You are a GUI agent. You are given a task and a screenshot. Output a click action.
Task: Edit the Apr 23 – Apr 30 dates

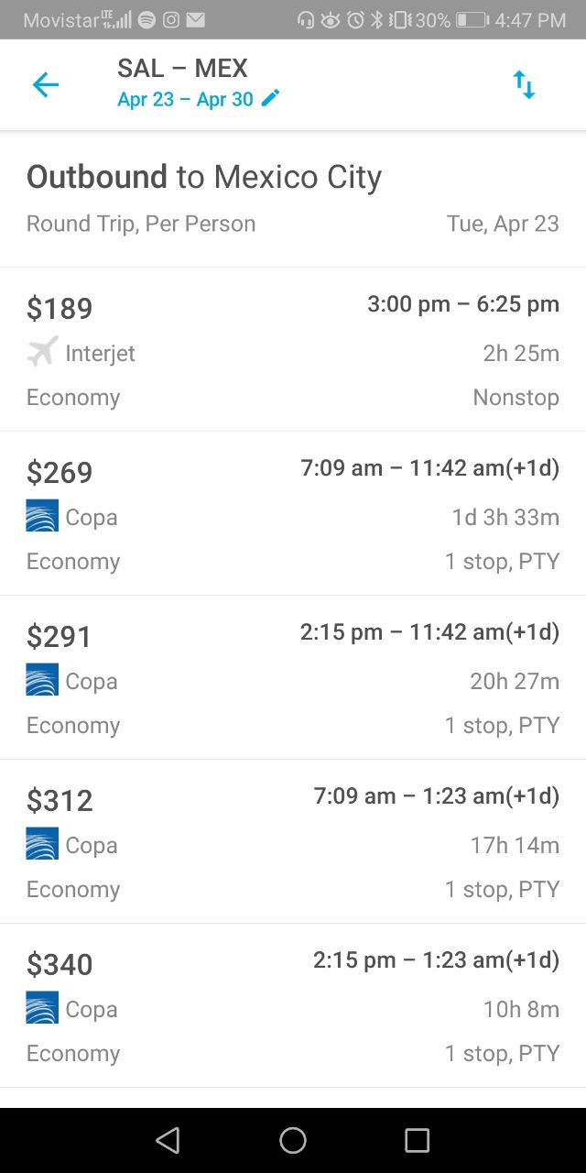(185, 99)
